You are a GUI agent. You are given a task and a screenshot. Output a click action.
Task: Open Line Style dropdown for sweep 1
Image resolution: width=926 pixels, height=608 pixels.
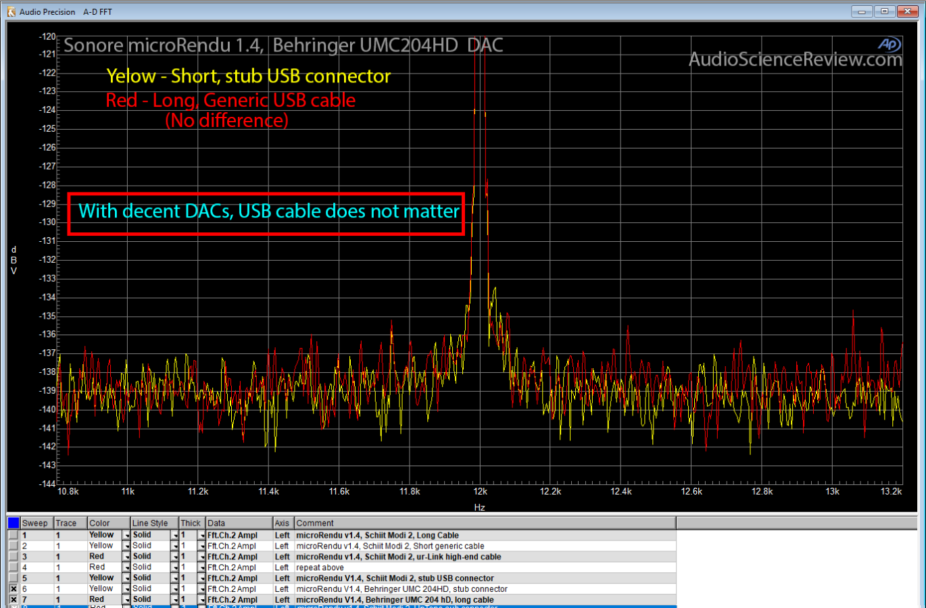tap(175, 535)
